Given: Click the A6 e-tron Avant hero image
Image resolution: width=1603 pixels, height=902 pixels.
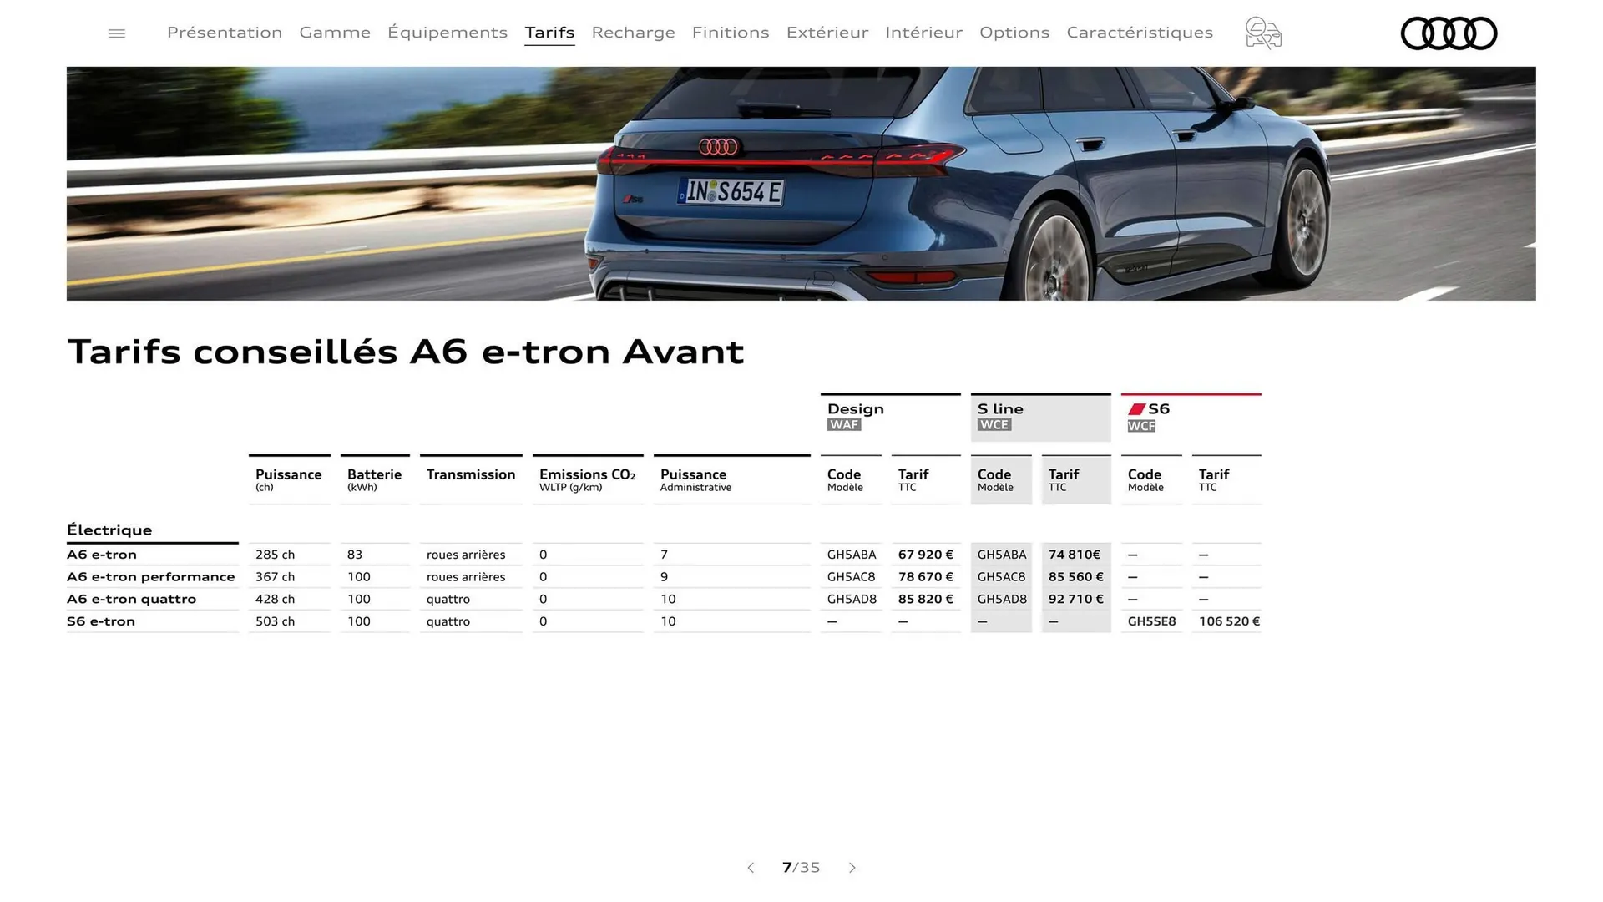Looking at the screenshot, I should point(801,184).
